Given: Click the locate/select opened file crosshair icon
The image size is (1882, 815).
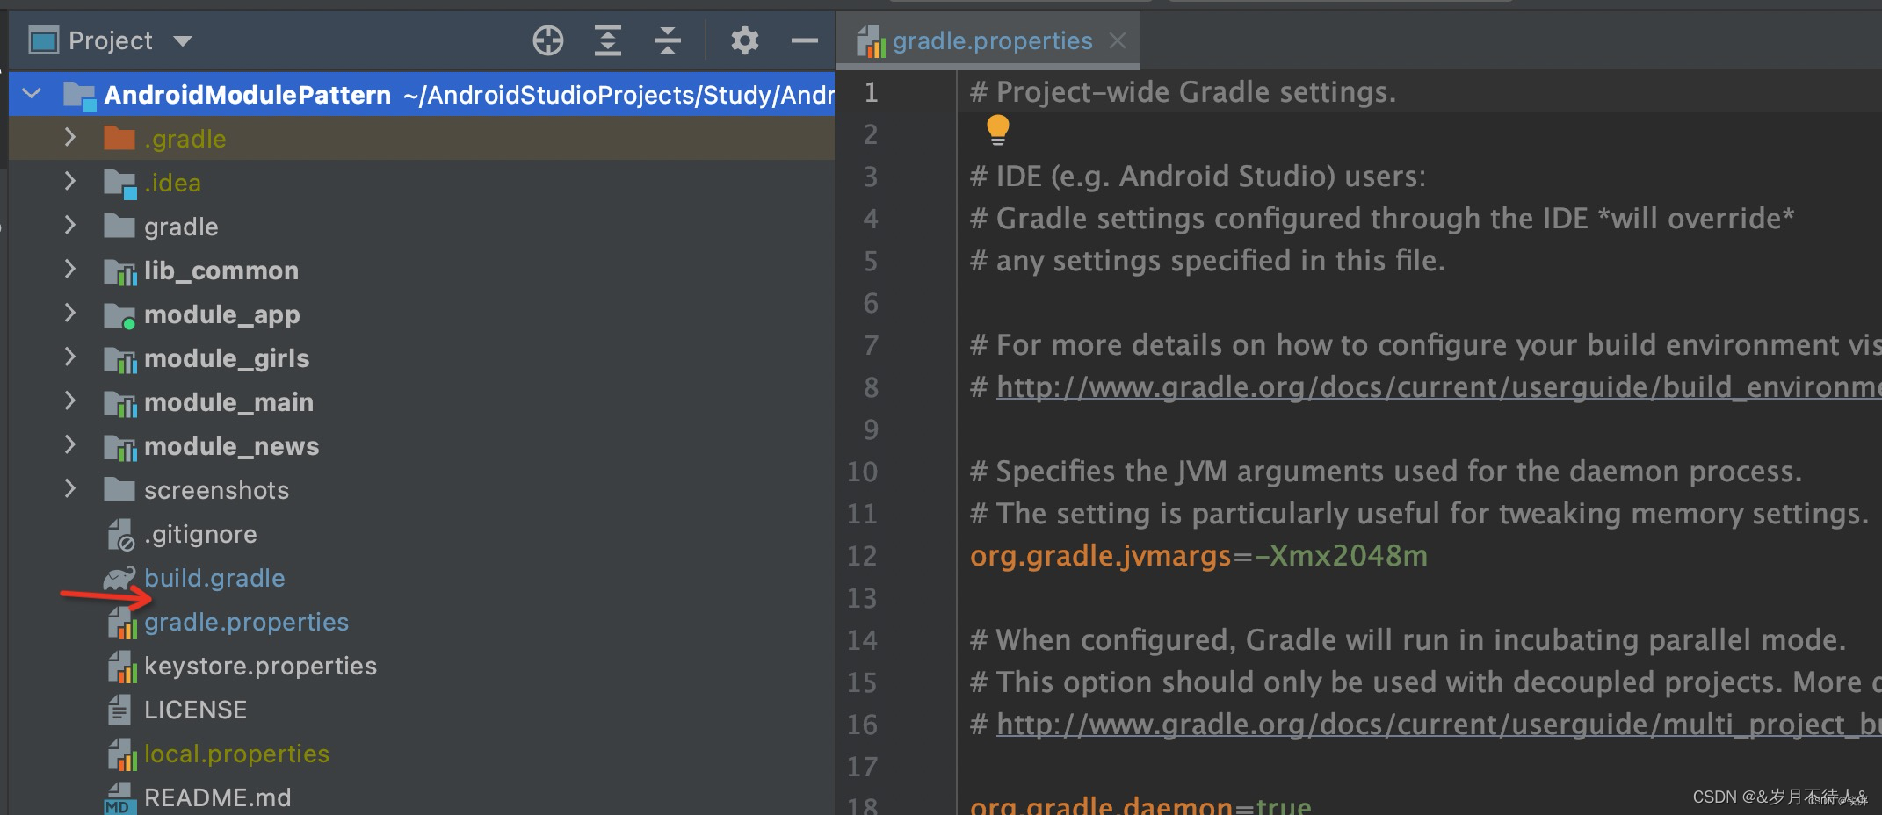Looking at the screenshot, I should coord(547,40).
